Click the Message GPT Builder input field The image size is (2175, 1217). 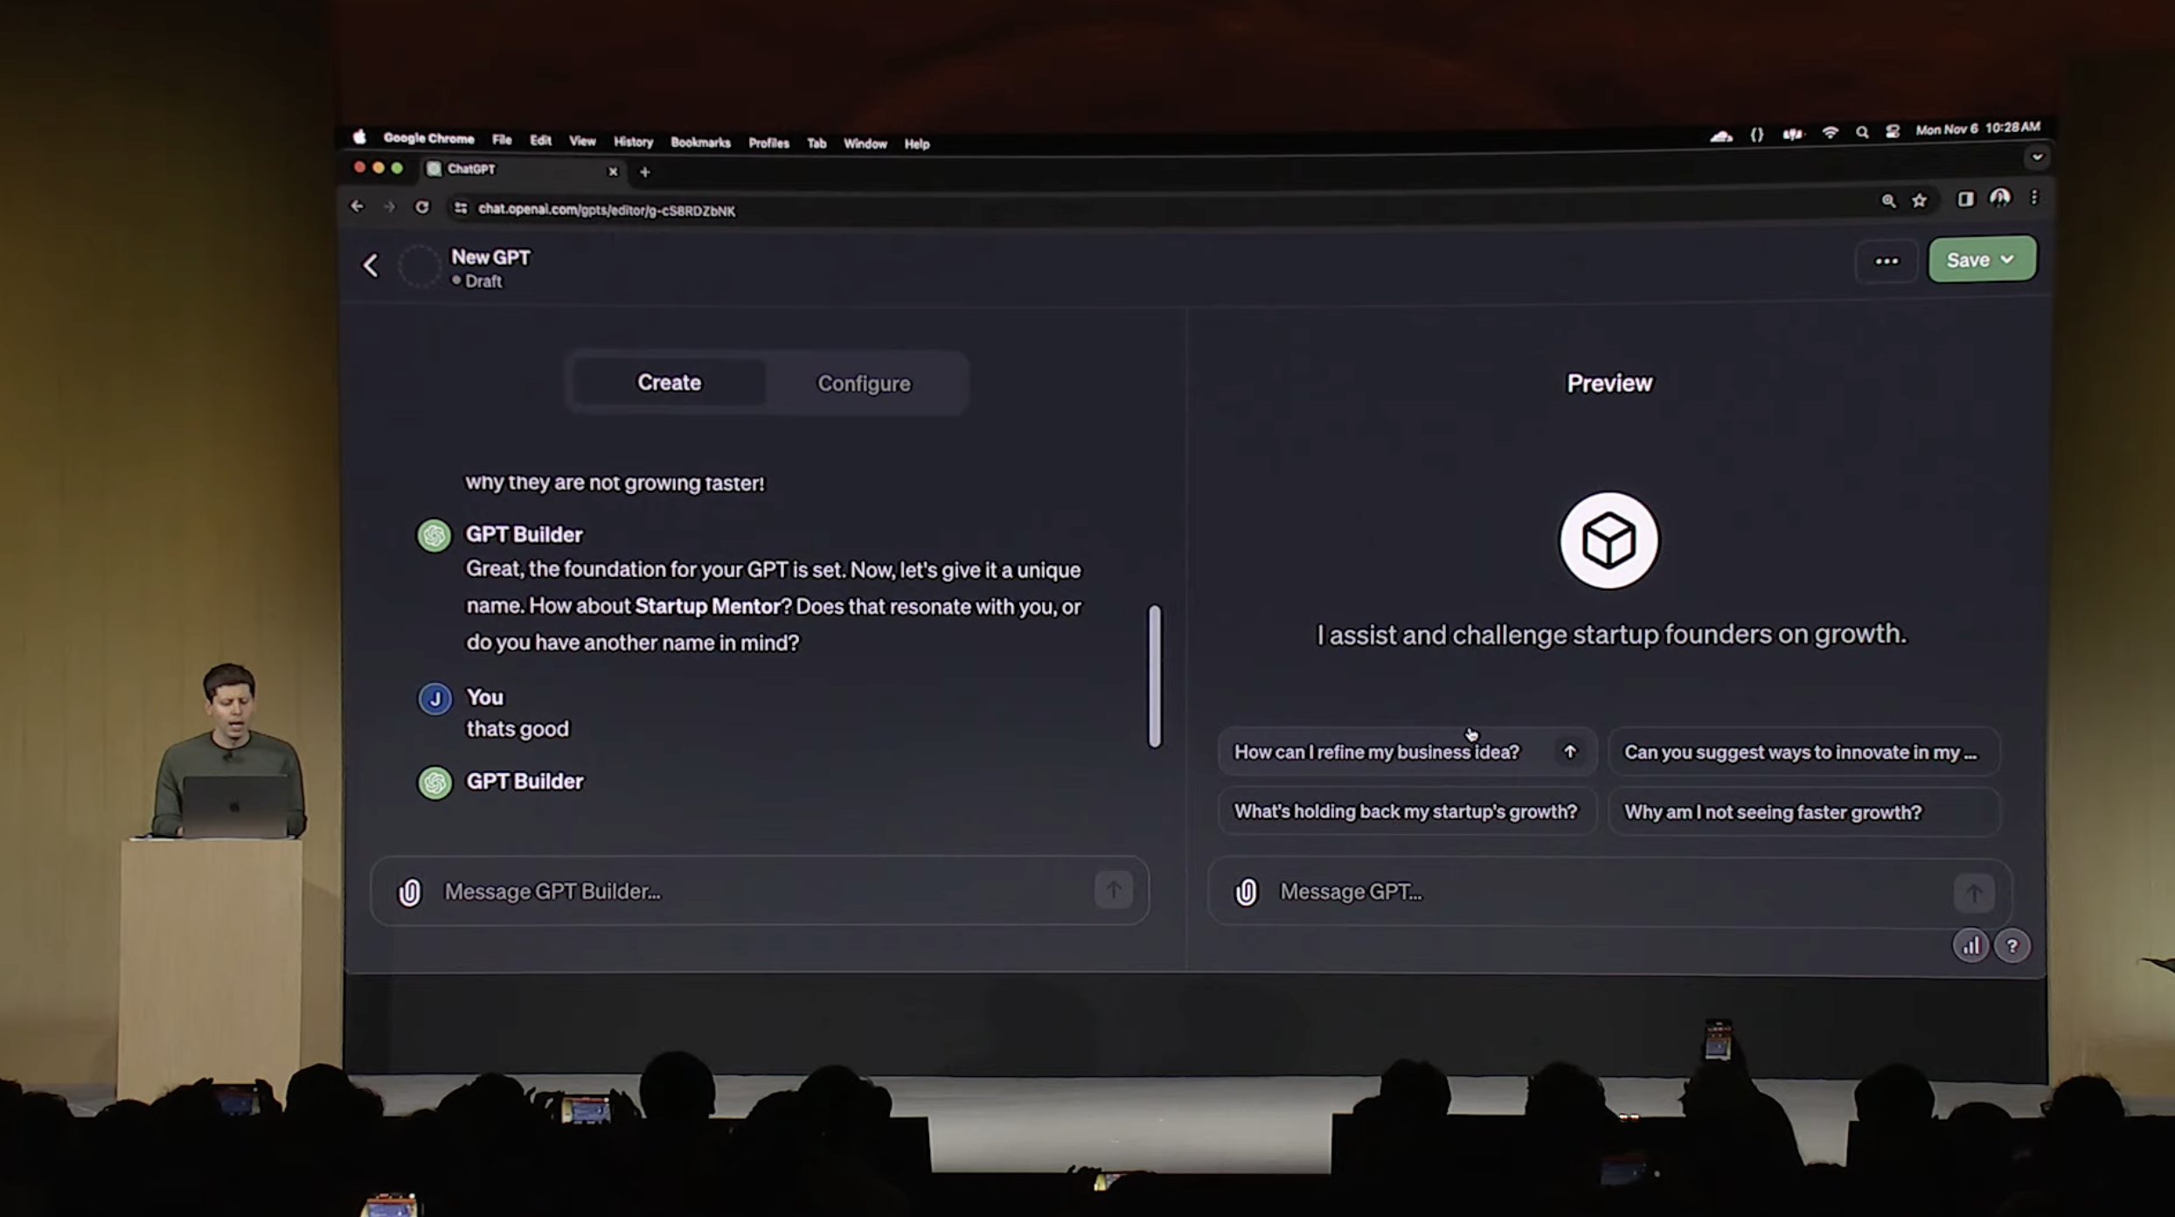point(761,892)
